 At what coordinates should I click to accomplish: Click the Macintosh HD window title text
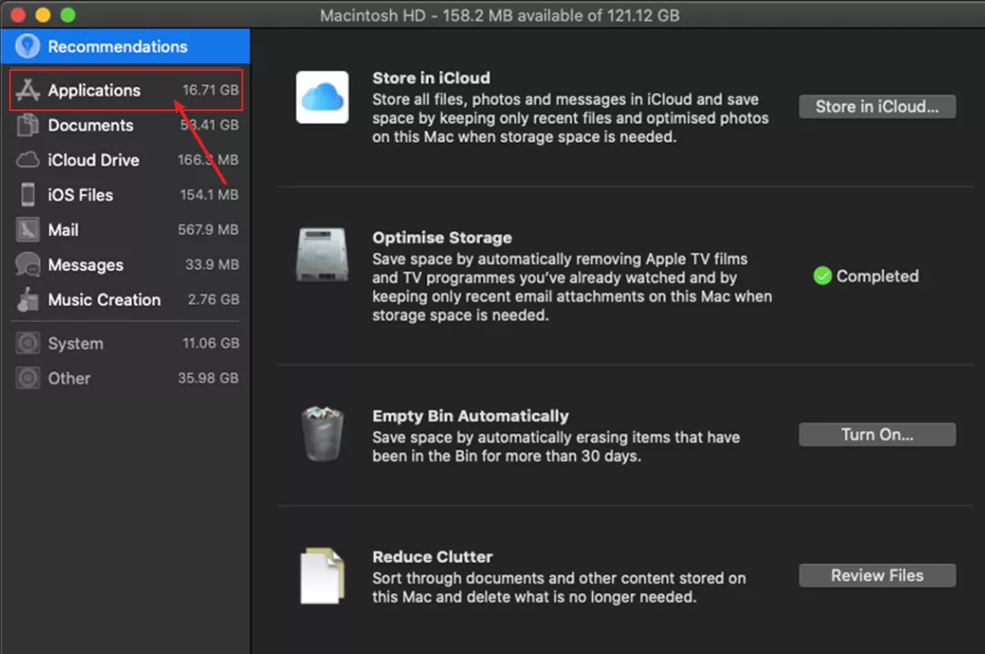pyautogui.click(x=499, y=15)
